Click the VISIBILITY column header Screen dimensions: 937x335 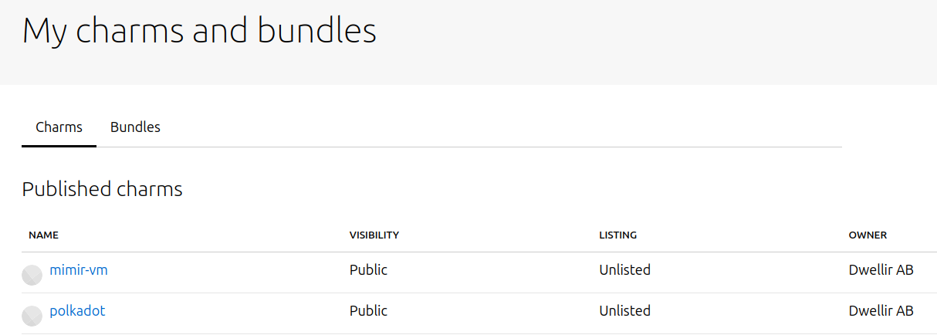[x=374, y=235]
